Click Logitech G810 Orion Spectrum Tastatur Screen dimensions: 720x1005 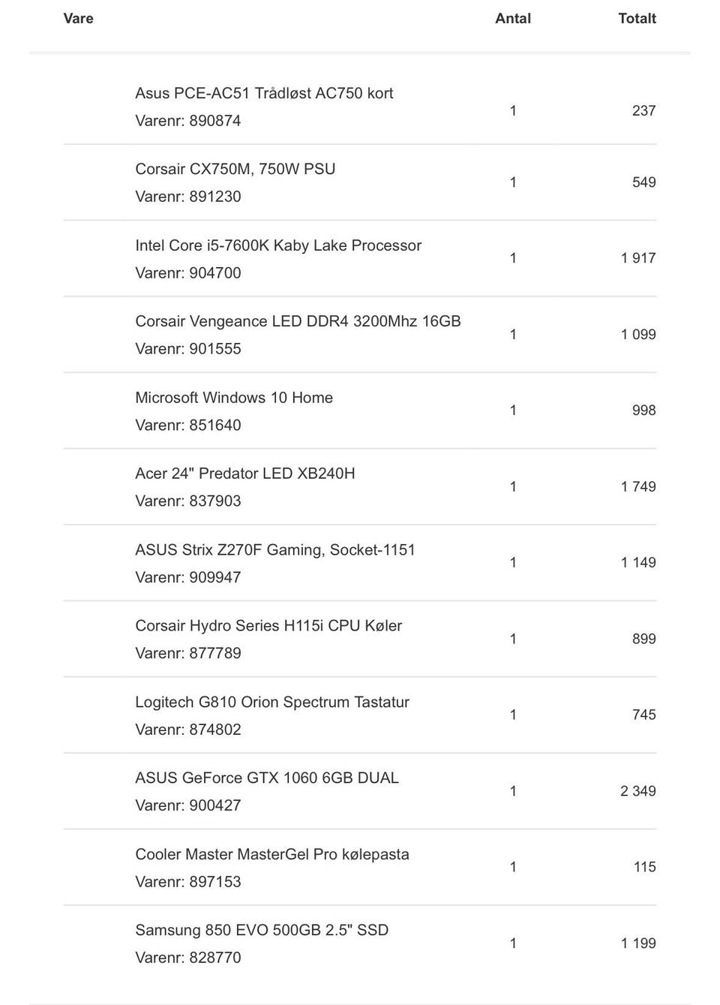(272, 703)
